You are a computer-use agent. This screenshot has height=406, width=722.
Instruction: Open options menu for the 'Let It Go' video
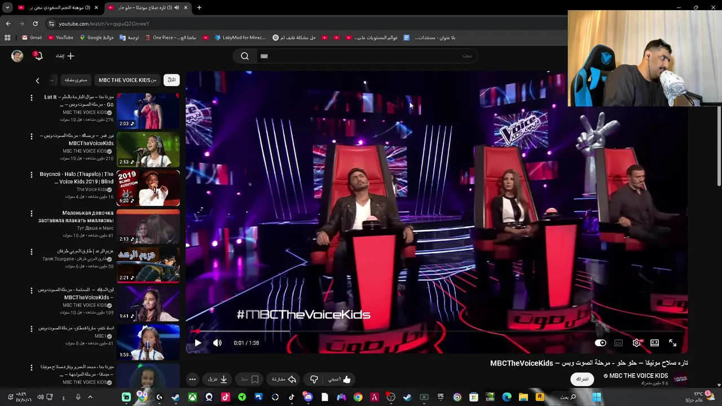pyautogui.click(x=32, y=98)
